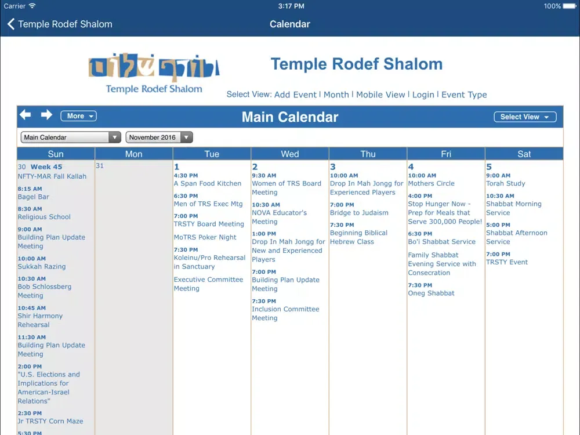Open the Shir Harmony Rehearsal event
Viewport: 580px width, 435px height.
point(40,320)
